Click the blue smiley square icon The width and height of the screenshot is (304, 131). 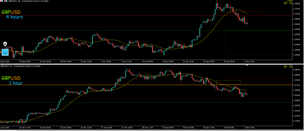point(5,52)
